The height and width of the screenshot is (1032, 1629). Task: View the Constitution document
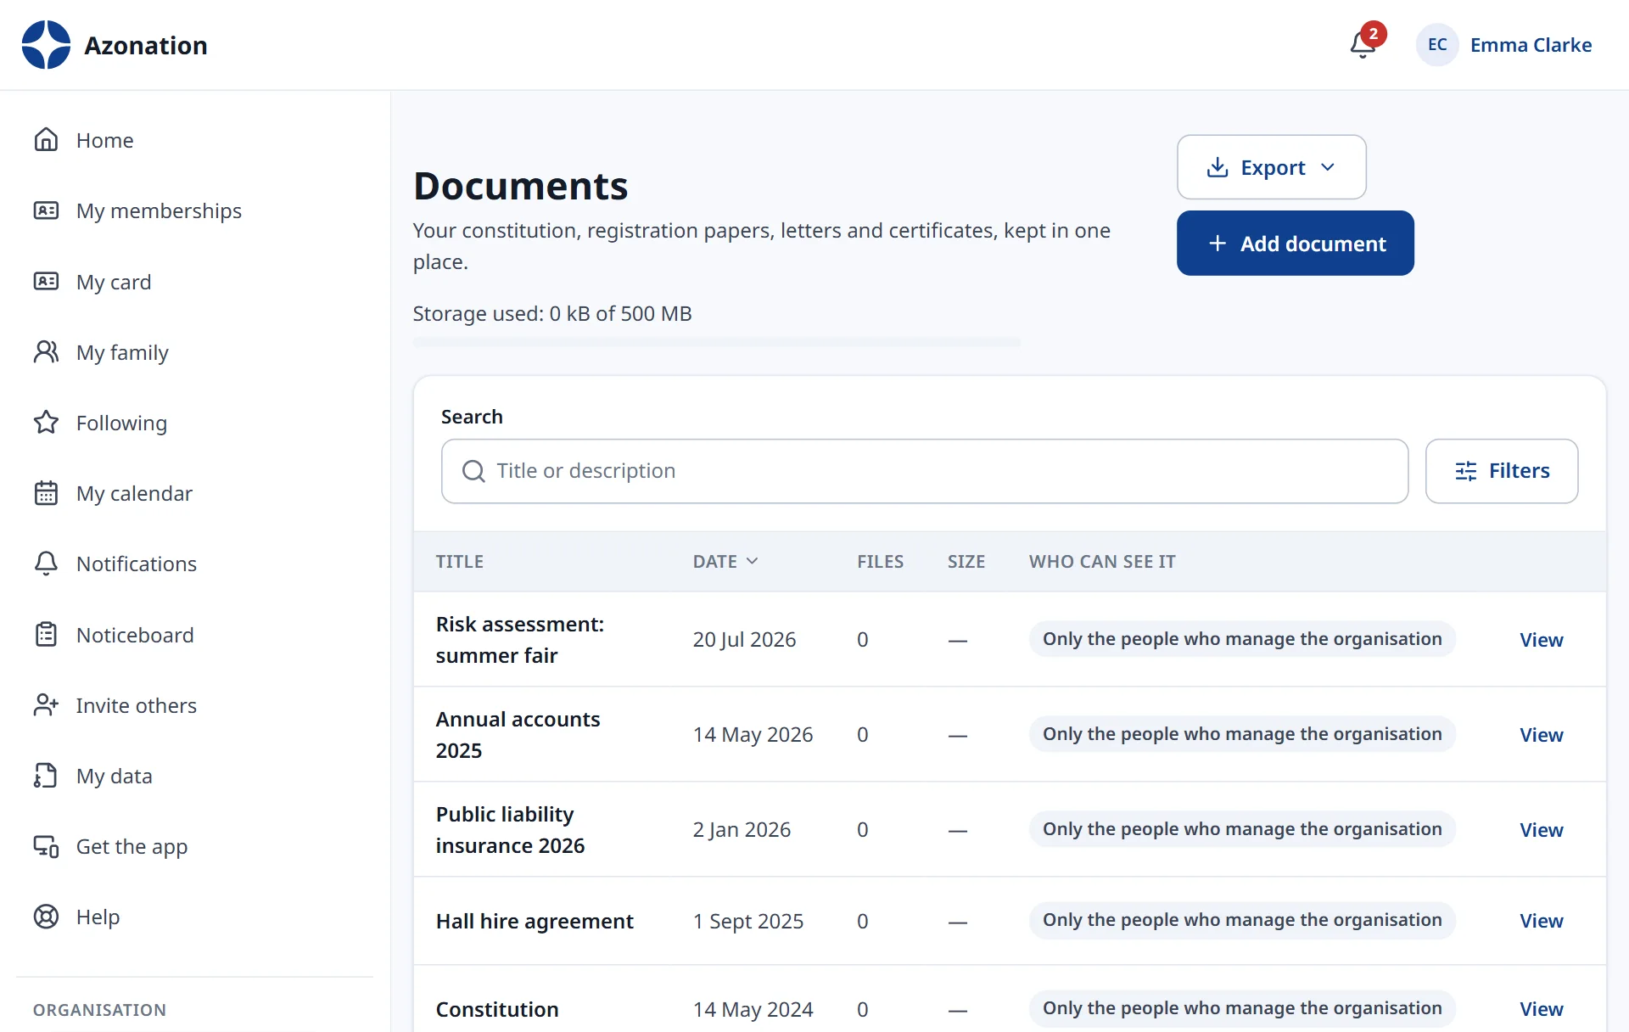(x=1541, y=1009)
